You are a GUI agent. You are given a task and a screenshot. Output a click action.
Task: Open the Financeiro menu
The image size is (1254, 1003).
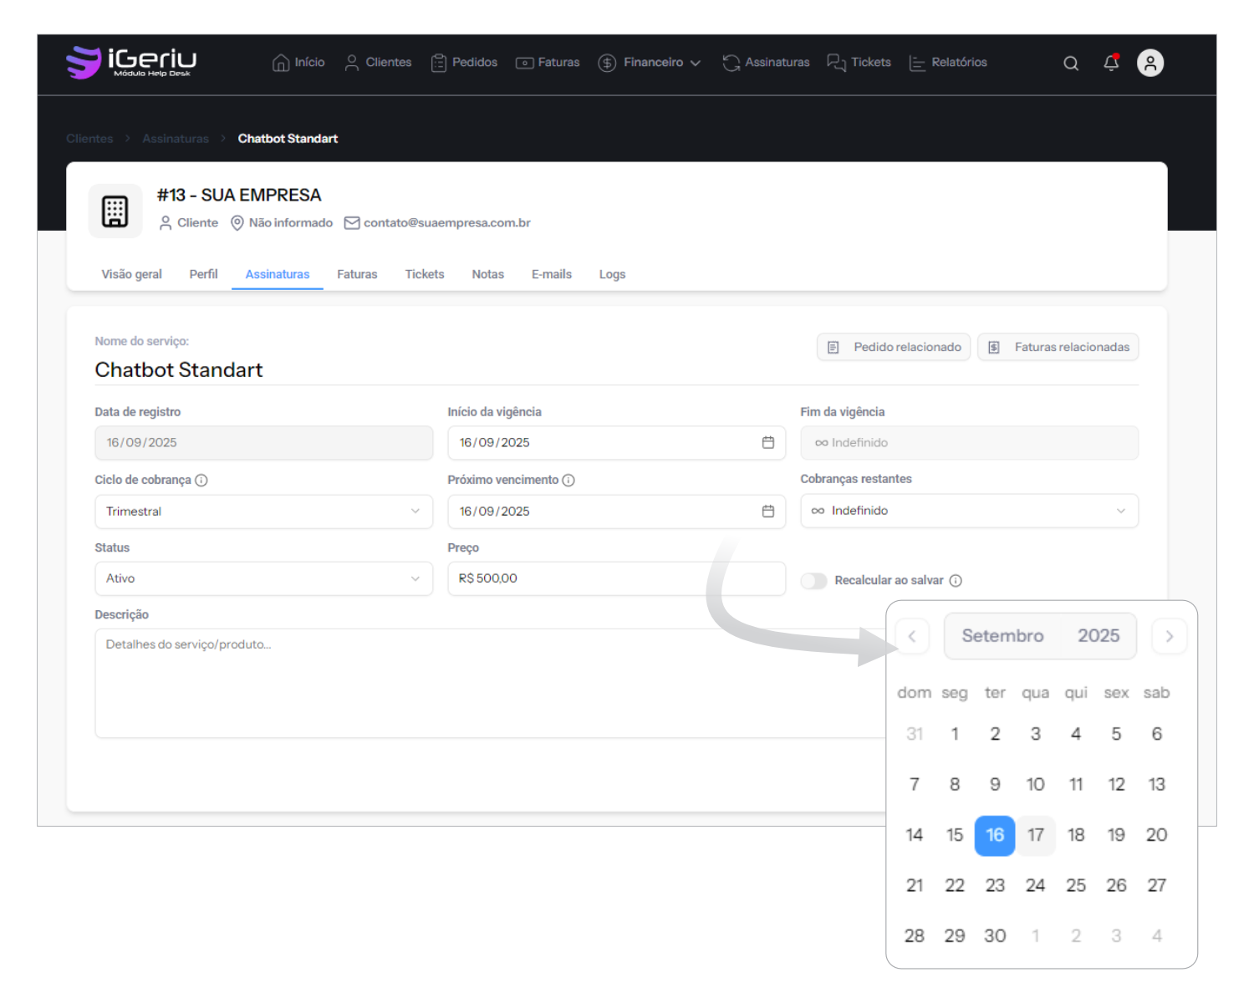click(650, 63)
